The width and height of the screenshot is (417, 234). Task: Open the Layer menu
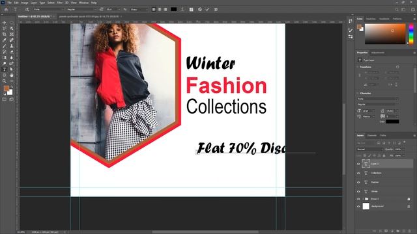(x=34, y=3)
